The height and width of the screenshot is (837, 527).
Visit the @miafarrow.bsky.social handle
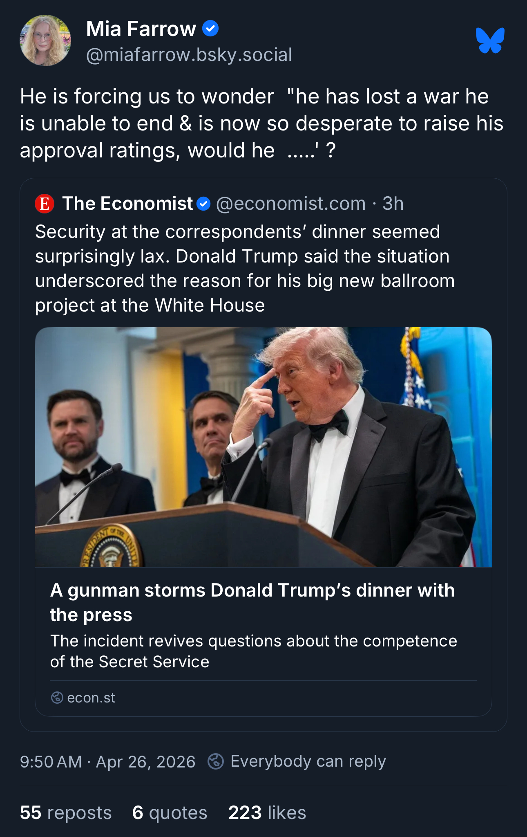tap(189, 55)
